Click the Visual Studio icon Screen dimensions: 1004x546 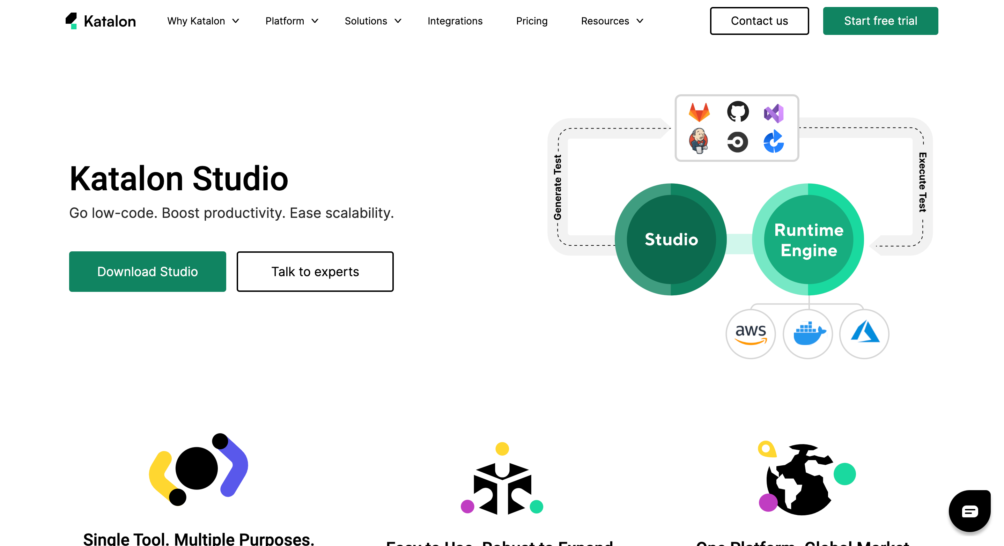[x=774, y=113]
